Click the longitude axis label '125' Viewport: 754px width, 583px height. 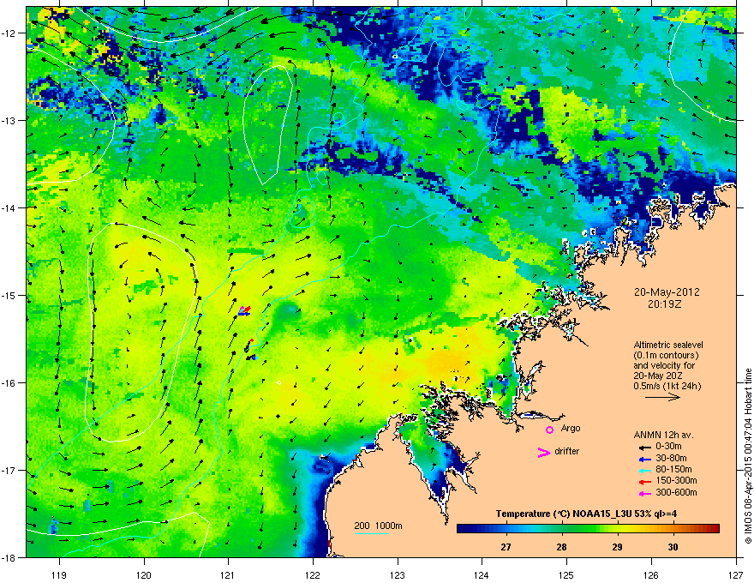(566, 574)
